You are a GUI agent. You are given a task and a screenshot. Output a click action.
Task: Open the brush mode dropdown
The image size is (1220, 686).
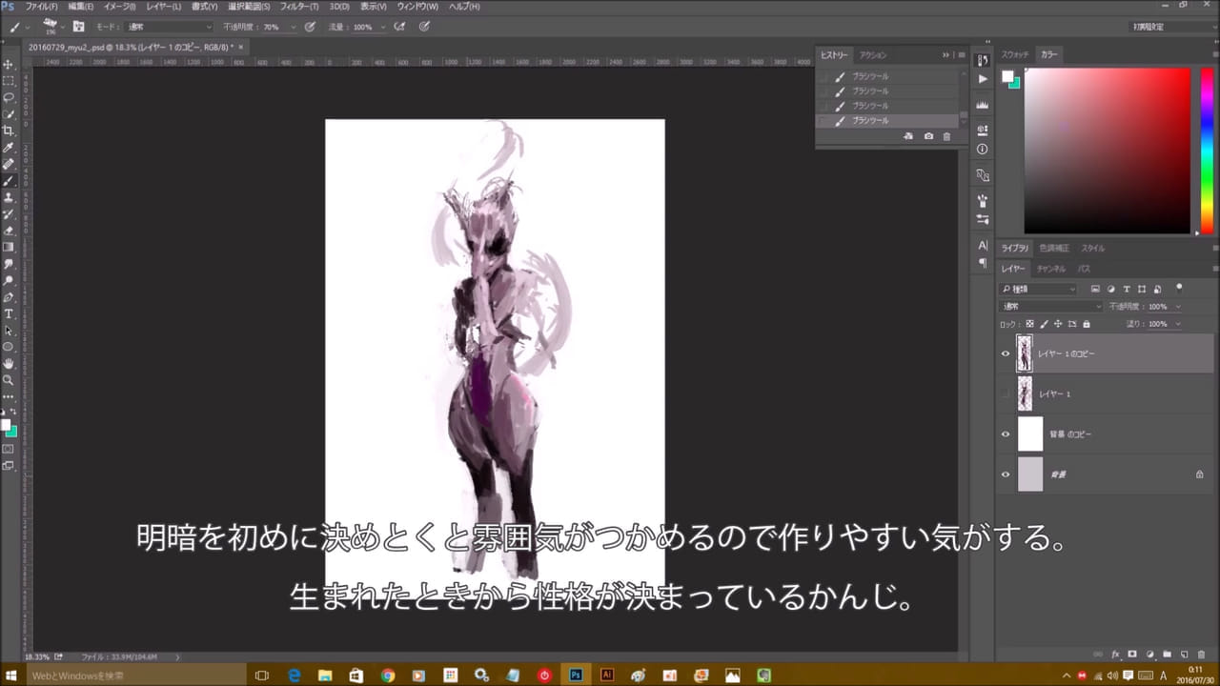tap(167, 27)
